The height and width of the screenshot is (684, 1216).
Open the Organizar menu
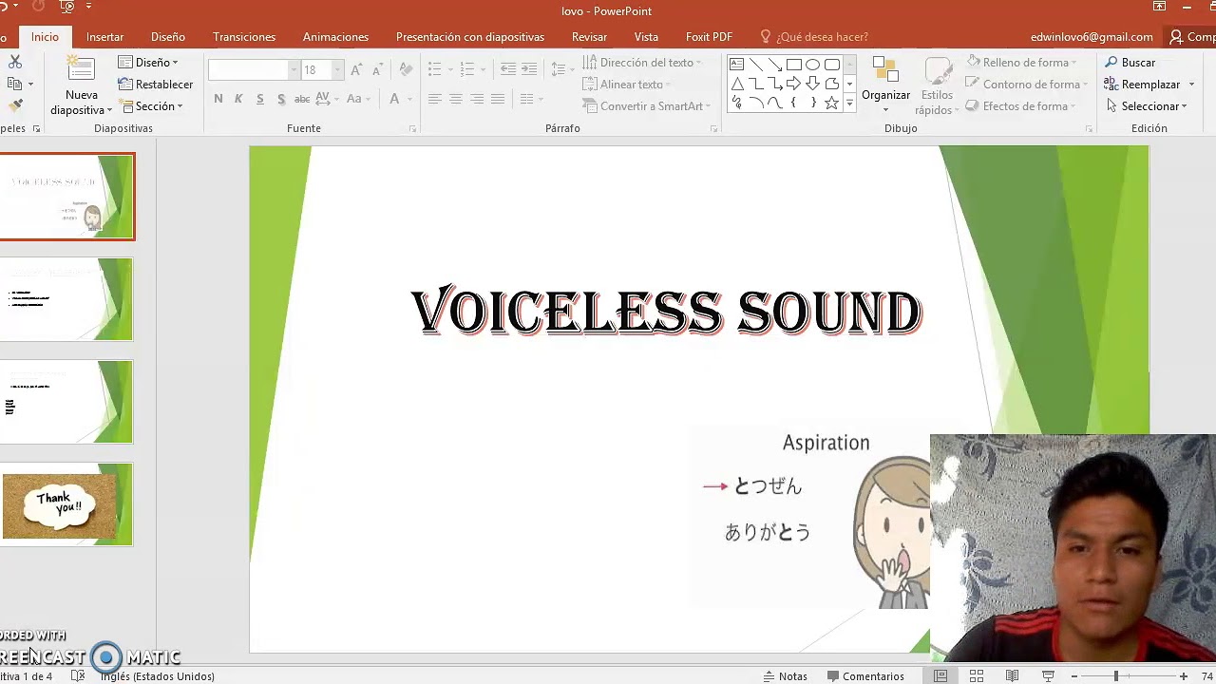885,85
